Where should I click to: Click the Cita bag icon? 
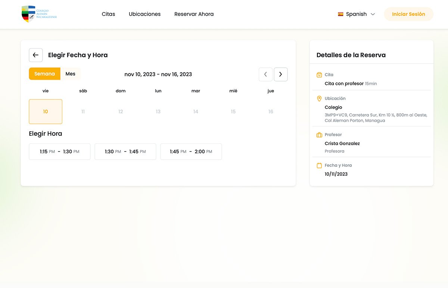319,75
